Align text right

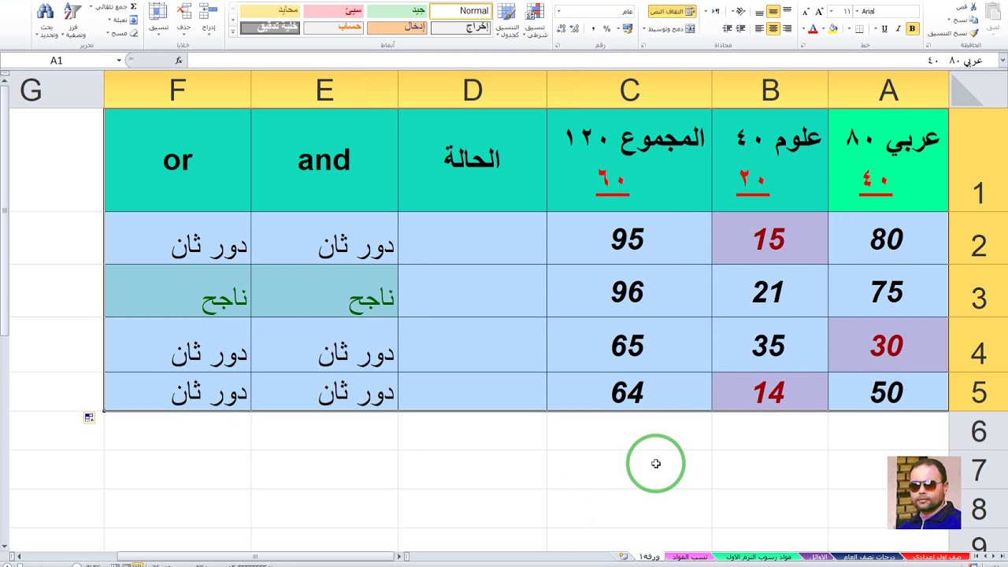[787, 28]
